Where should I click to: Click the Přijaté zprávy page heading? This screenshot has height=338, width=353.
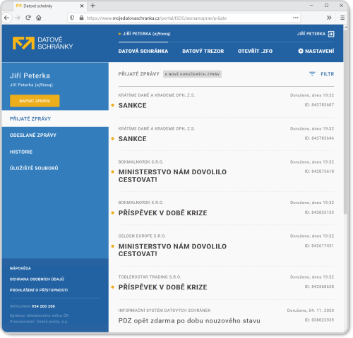pos(139,74)
